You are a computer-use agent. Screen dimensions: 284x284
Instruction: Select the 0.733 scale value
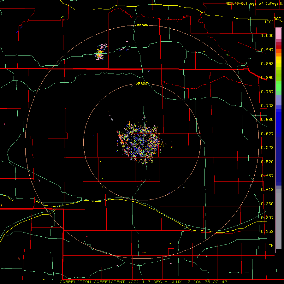coord(267,106)
